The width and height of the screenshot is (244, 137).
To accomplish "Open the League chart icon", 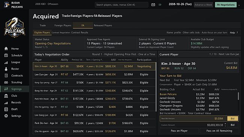I will (6, 62).
